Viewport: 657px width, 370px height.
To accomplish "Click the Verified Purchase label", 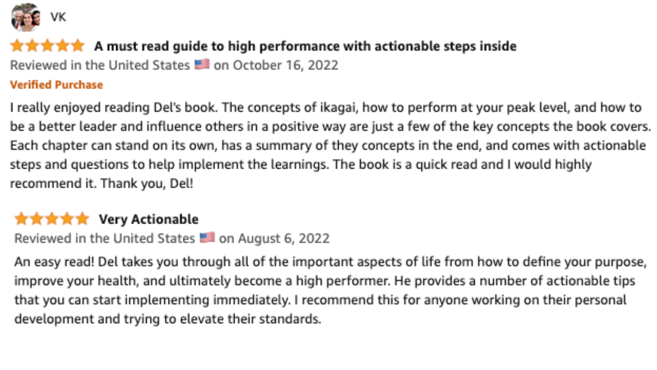I will click(56, 85).
